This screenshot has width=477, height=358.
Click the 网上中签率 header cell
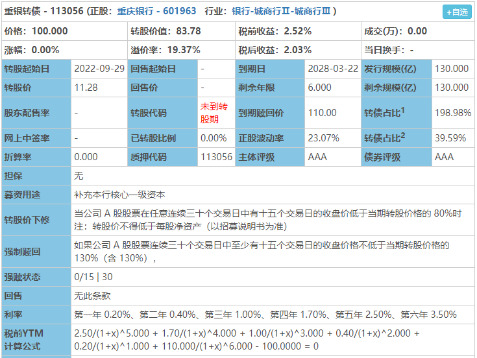[x=36, y=138]
